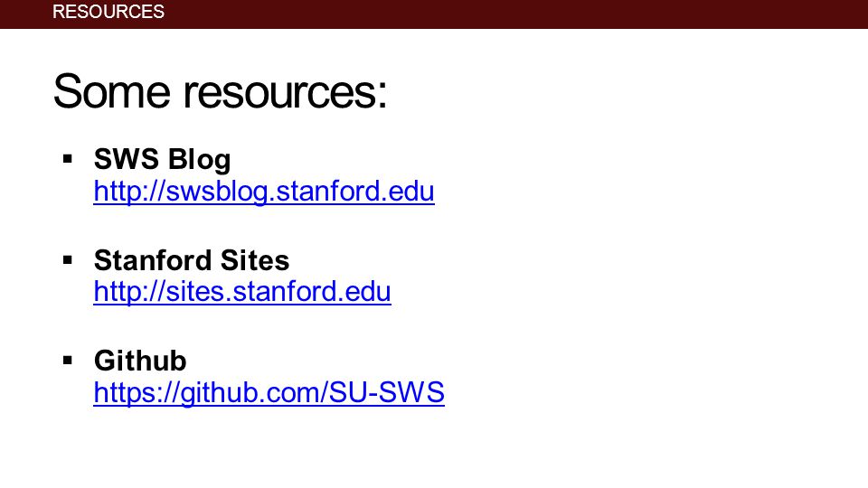The image size is (868, 488).
Task: Click the RESOURCES header label
Action: click(108, 12)
